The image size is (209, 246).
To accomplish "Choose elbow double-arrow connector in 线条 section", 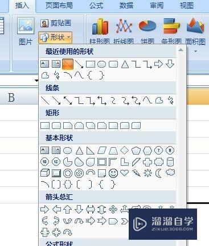I will (102, 101).
